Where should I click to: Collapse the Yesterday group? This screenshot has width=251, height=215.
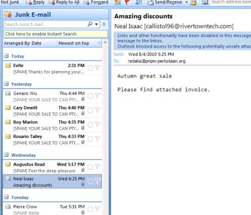tap(6, 84)
